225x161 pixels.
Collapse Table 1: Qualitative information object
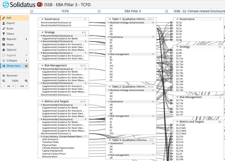[110, 19]
